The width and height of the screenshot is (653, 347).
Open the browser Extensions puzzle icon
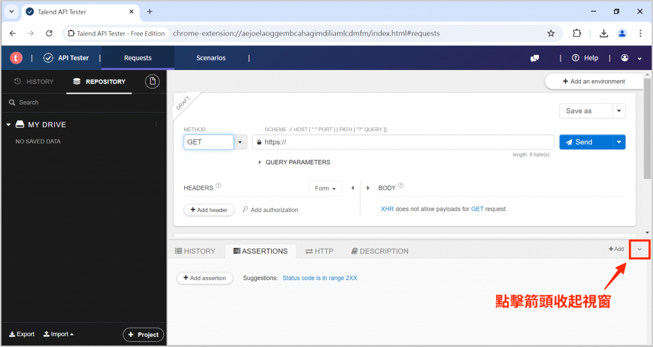(576, 33)
